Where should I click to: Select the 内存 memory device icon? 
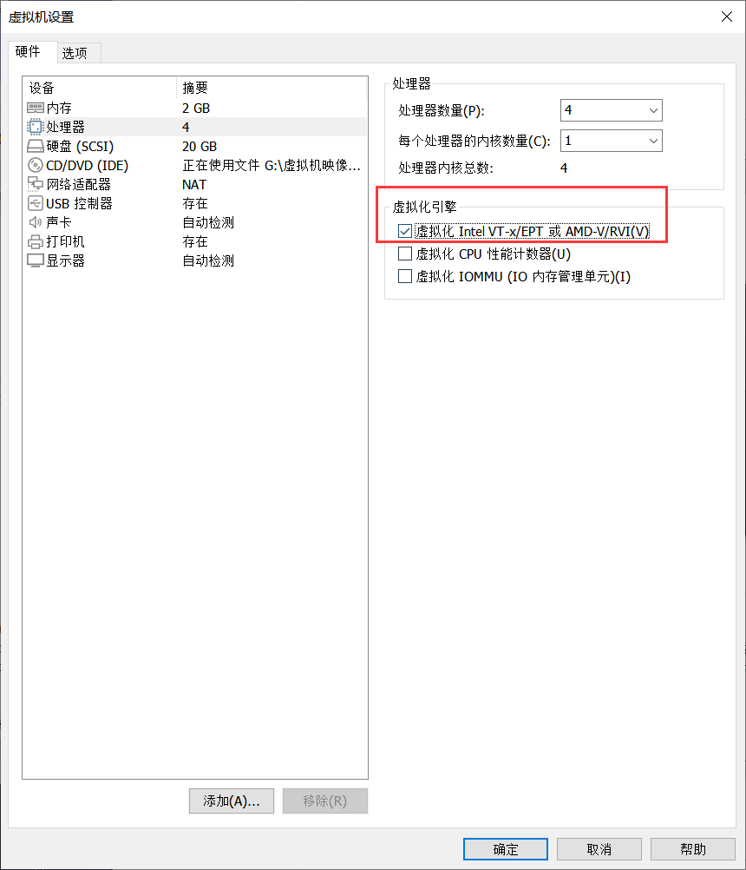pos(36,108)
